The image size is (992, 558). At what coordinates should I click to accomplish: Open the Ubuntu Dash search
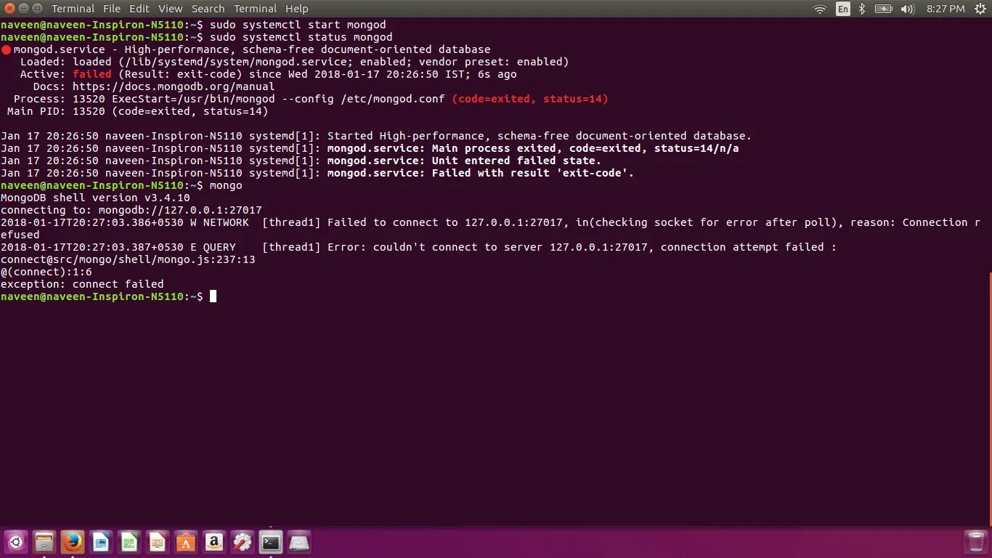[x=16, y=542]
